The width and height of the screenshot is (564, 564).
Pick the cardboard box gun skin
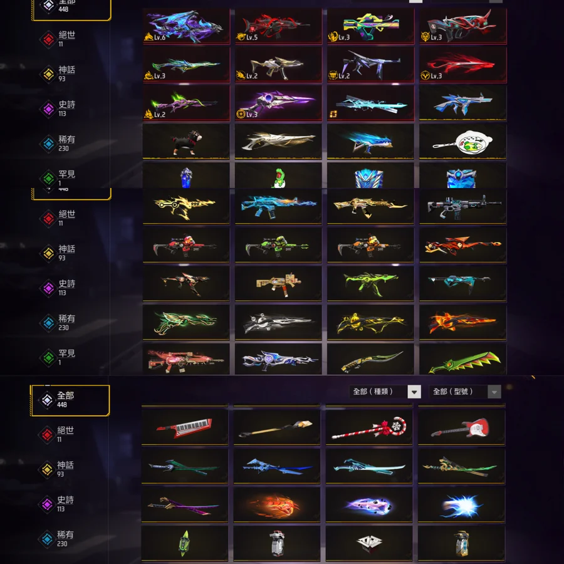[x=278, y=283]
